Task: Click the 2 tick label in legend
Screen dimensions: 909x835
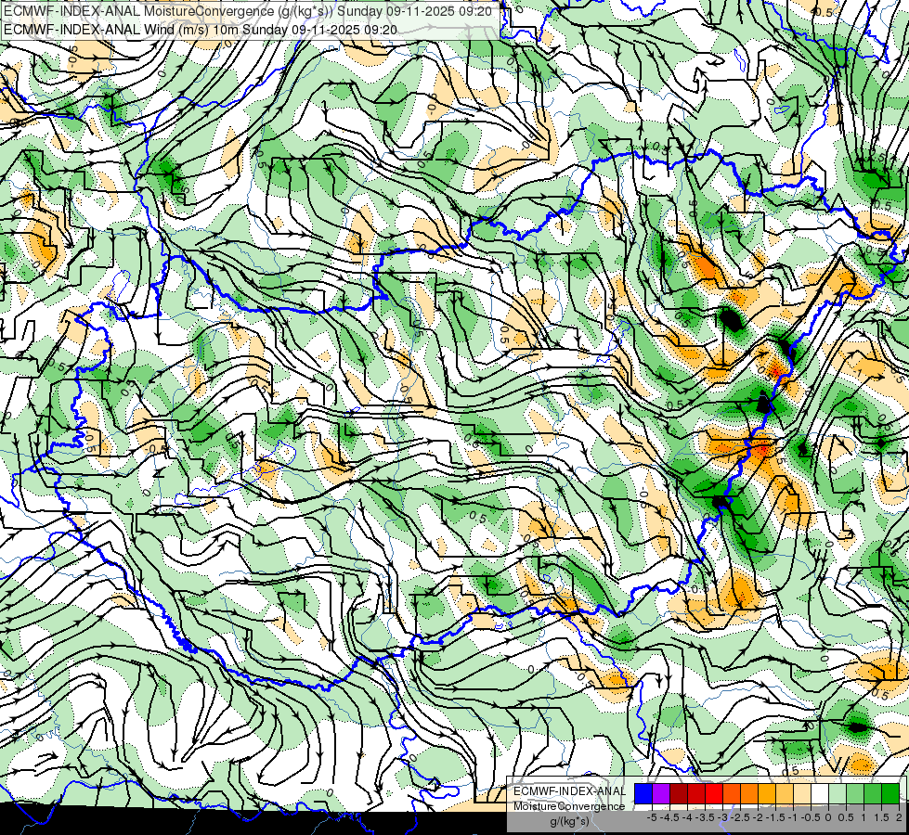Action: click(899, 817)
